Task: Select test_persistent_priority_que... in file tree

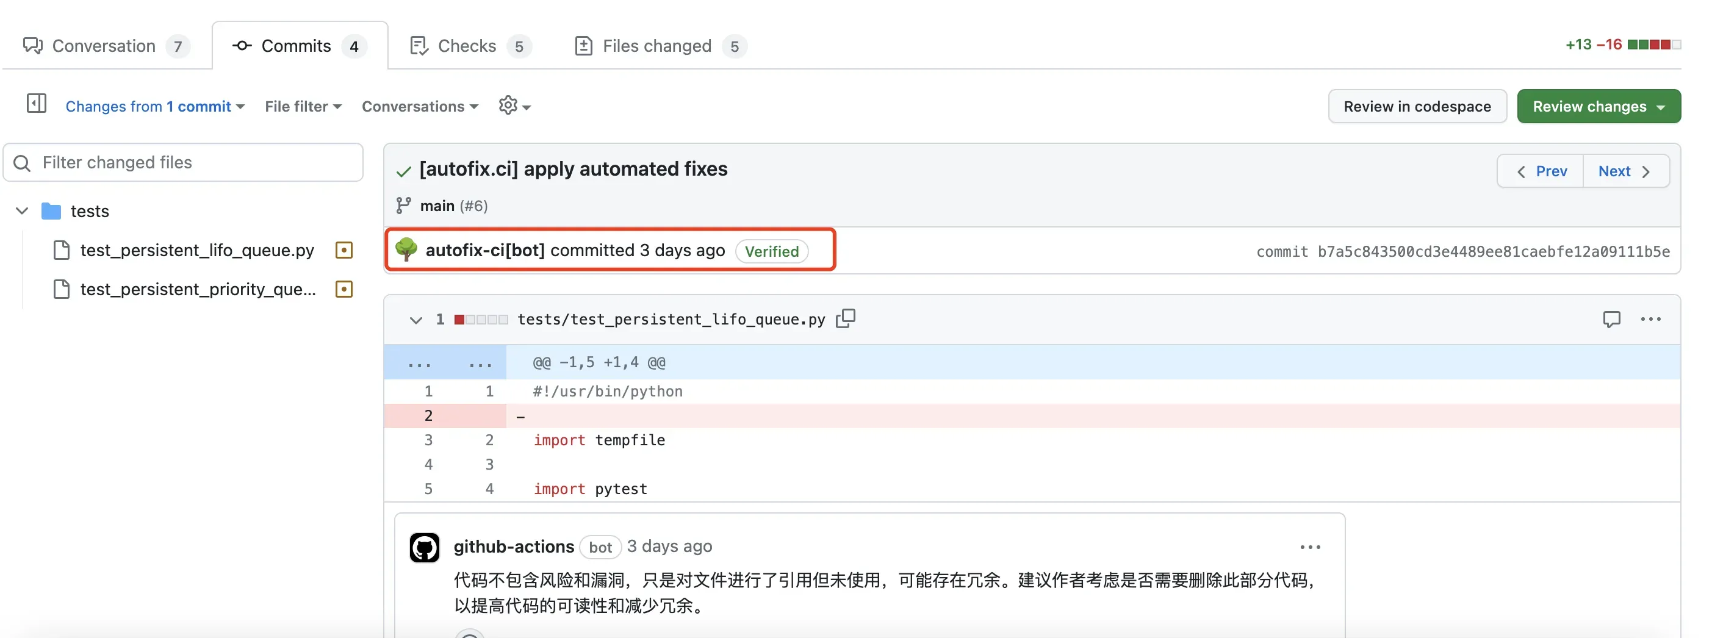Action: pyautogui.click(x=198, y=289)
